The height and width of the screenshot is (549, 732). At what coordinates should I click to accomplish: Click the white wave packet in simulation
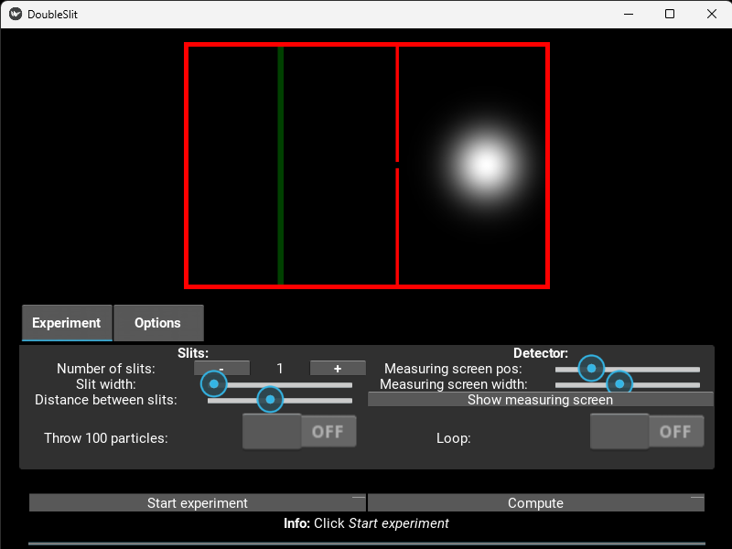pos(485,165)
